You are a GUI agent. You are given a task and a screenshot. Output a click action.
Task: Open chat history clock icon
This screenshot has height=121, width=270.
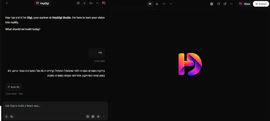click(x=78, y=3)
